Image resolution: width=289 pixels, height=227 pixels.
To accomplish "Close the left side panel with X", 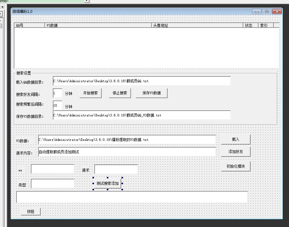I will (x=2, y=7).
